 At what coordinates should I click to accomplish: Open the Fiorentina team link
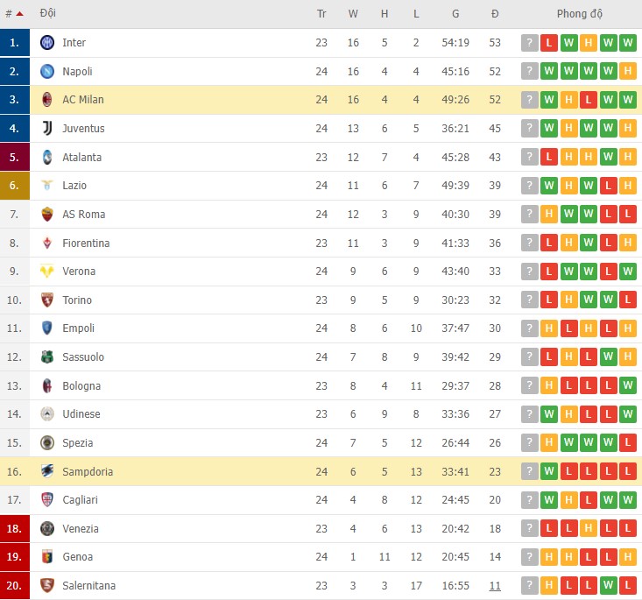coord(86,243)
